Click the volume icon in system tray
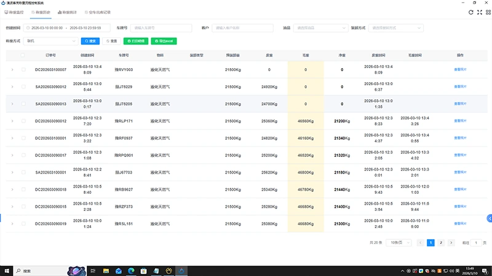This screenshot has width=492, height=276. pyautogui.click(x=451, y=271)
